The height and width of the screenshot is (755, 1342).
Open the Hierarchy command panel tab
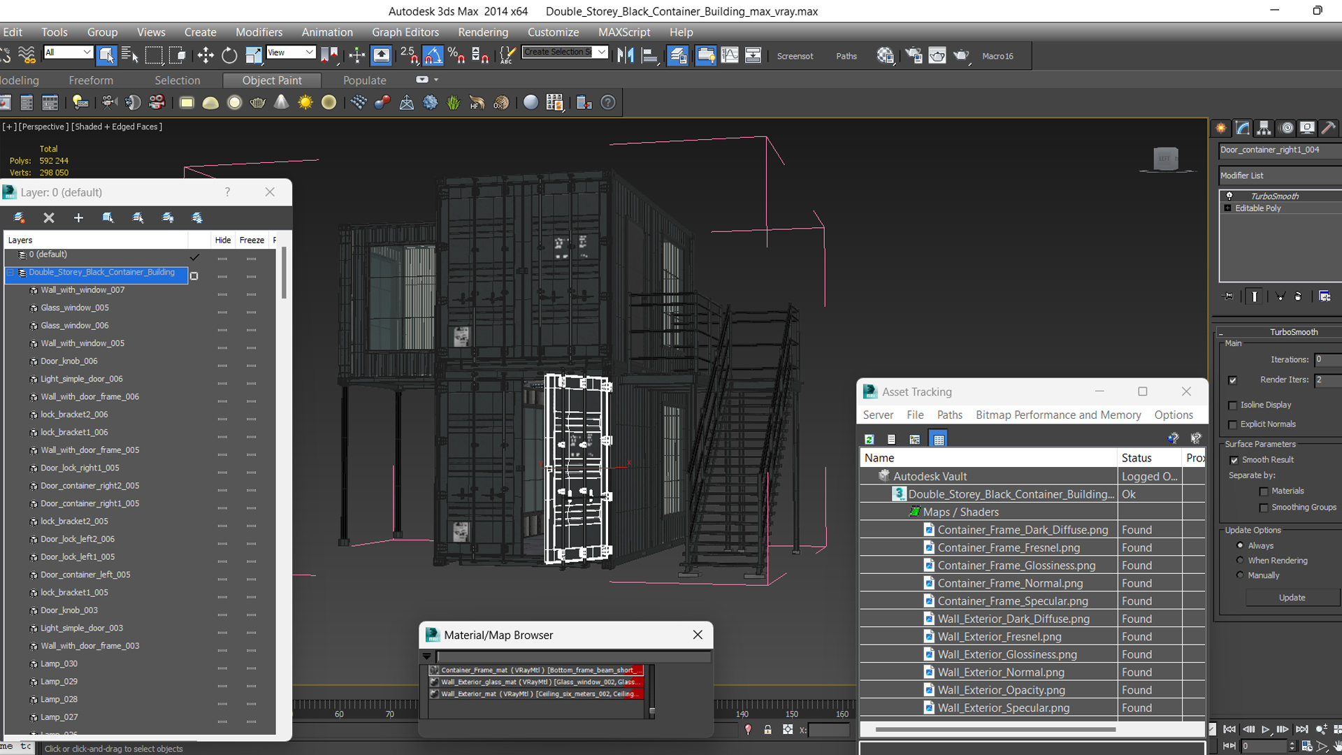1264,128
